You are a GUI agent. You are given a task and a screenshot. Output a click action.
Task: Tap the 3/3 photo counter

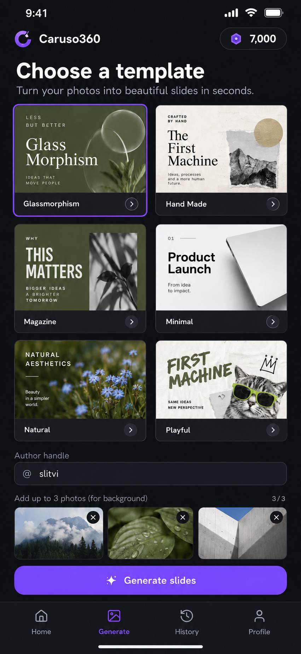[x=278, y=498]
